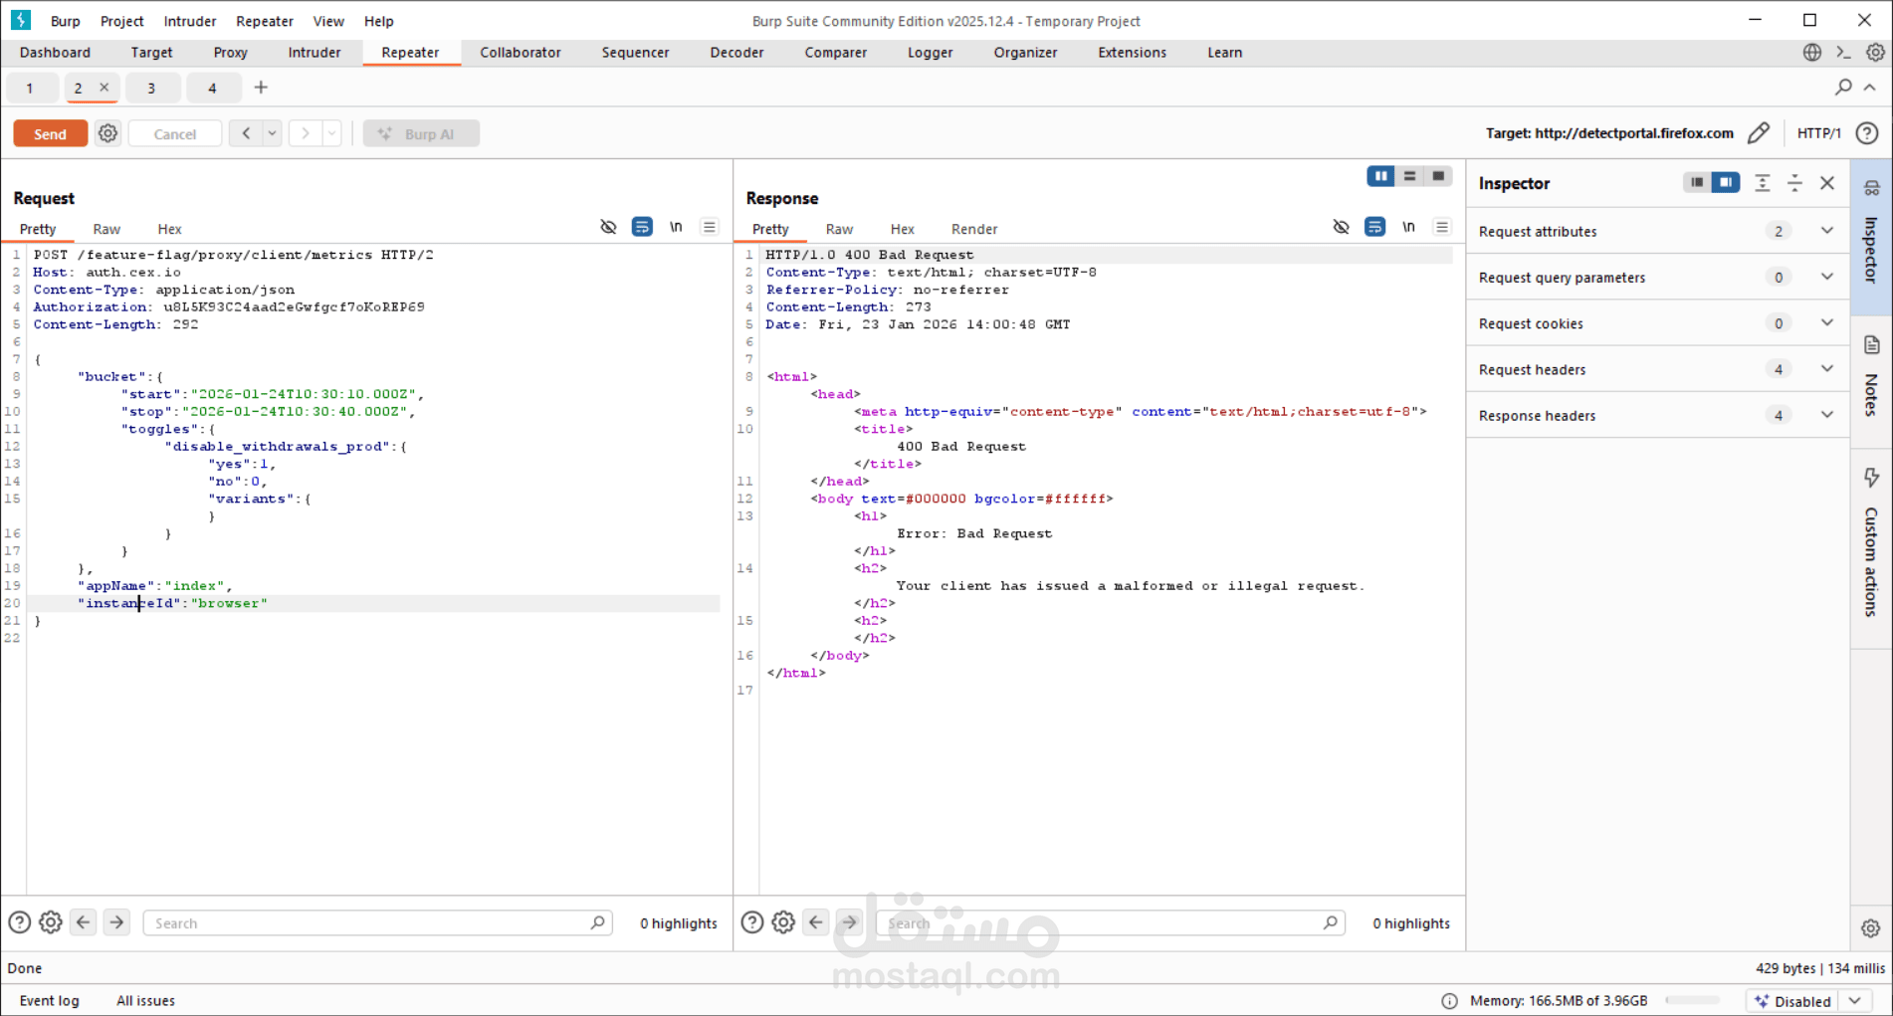Close the Inspector panel

click(1827, 183)
